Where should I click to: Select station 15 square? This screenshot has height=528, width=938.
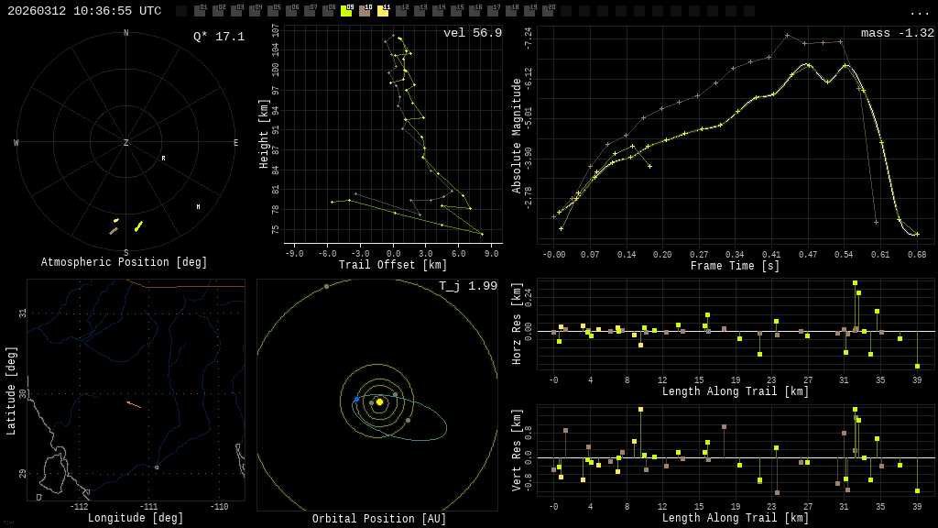coord(455,11)
